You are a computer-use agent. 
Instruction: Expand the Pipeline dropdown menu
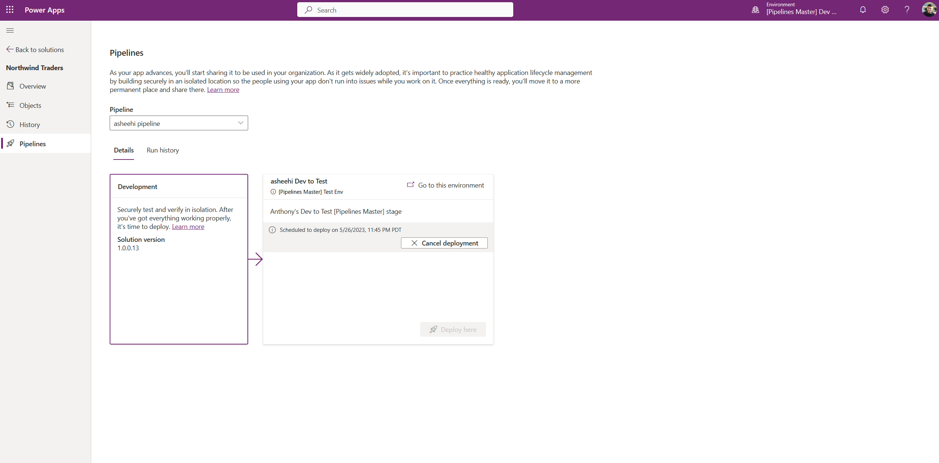[240, 123]
